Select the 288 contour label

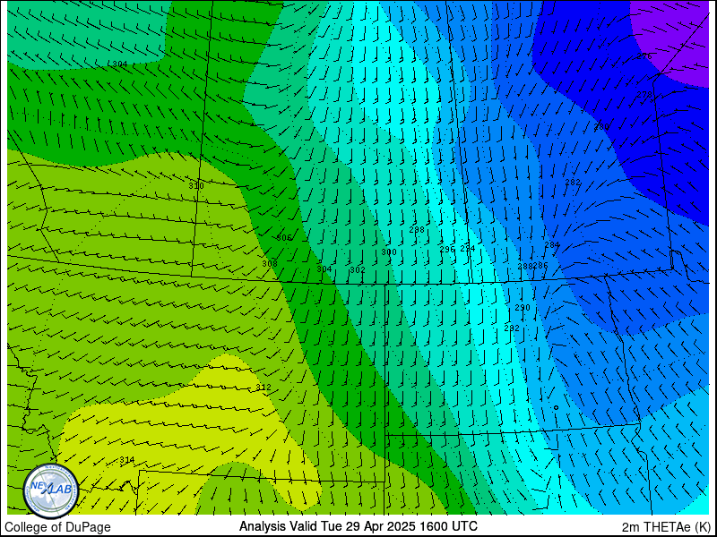(525, 266)
